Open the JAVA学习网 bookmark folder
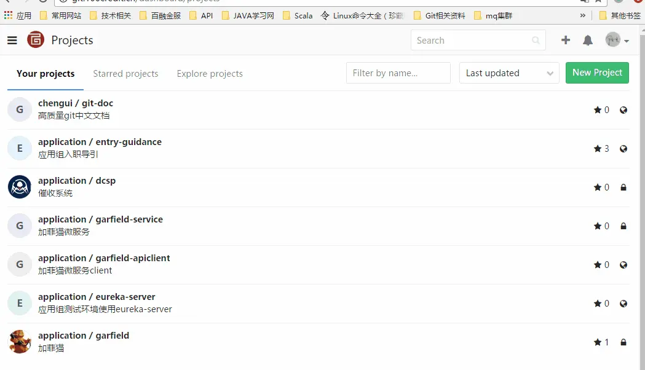The width and height of the screenshot is (645, 370). pyautogui.click(x=248, y=15)
